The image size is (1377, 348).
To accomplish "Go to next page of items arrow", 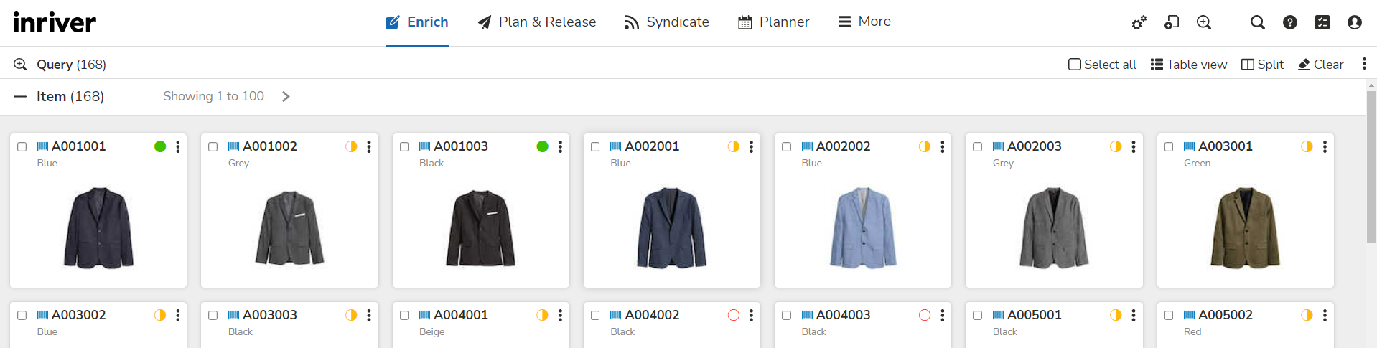I will 286,96.
